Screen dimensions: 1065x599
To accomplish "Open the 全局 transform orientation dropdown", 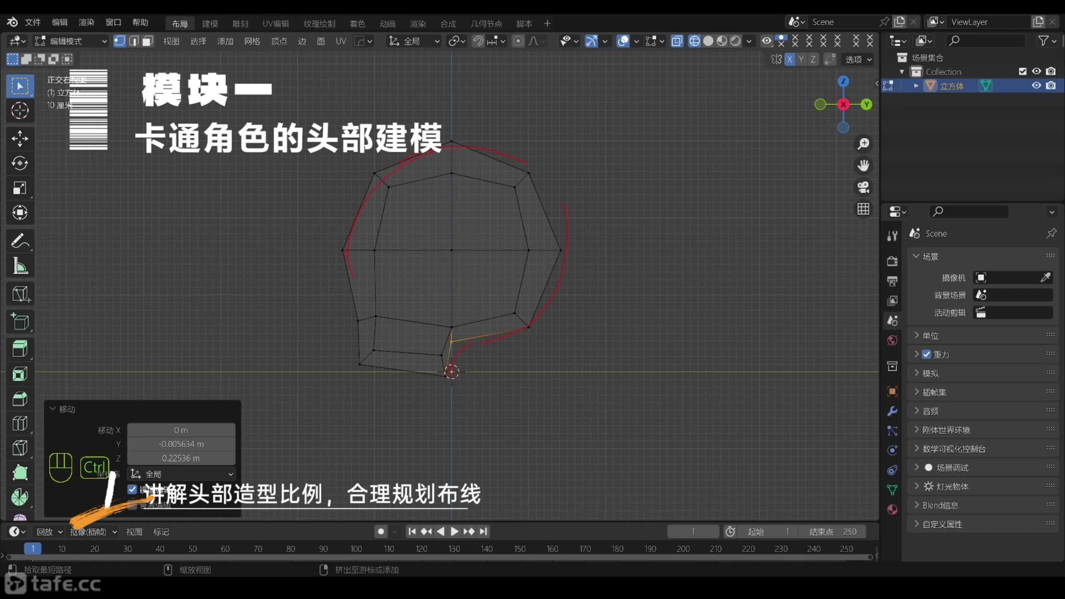I will [x=414, y=41].
